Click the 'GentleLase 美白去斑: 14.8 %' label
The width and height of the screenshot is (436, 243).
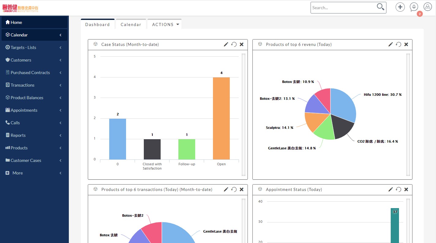[292, 148]
